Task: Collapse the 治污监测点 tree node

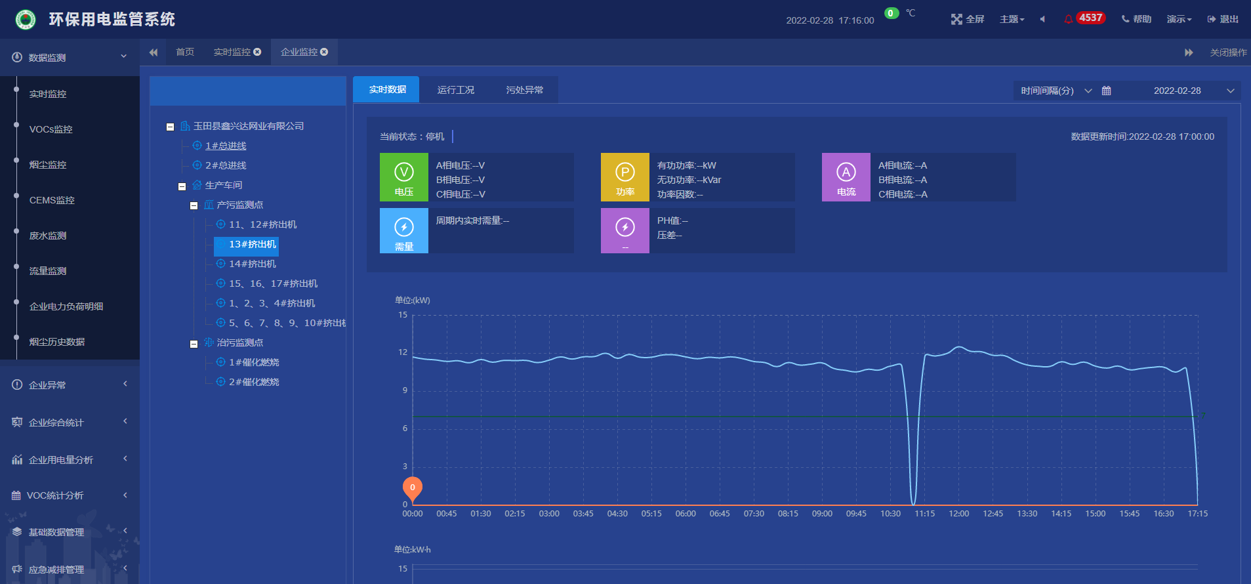Action: [194, 343]
